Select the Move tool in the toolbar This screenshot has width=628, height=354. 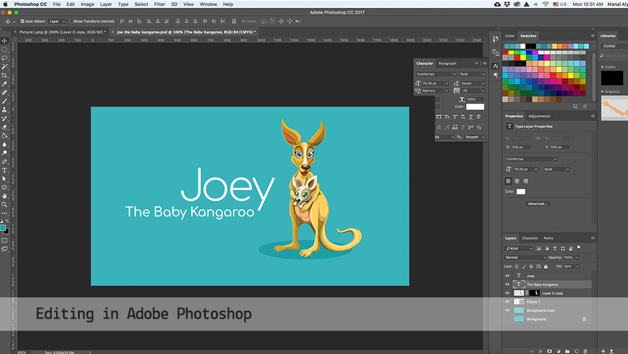tap(4, 41)
